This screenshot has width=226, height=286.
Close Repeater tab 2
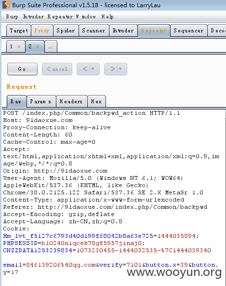(x=38, y=46)
